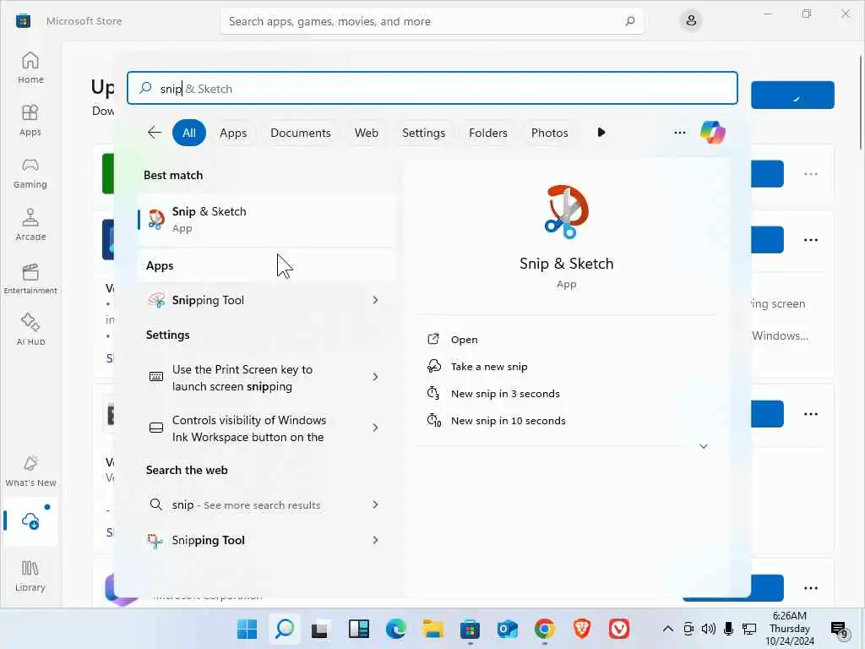Show hidden system tray icons
The image size is (865, 649).
[667, 629]
